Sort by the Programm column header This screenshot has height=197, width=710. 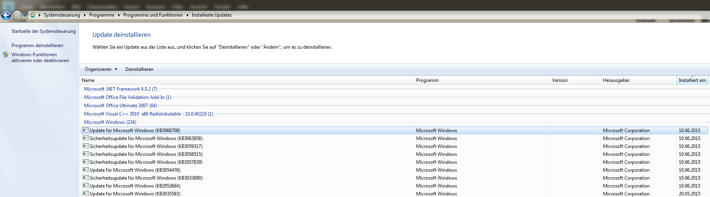[x=482, y=80]
